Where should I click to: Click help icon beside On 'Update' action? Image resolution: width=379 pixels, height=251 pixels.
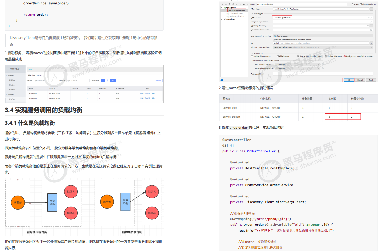tap(323, 64)
